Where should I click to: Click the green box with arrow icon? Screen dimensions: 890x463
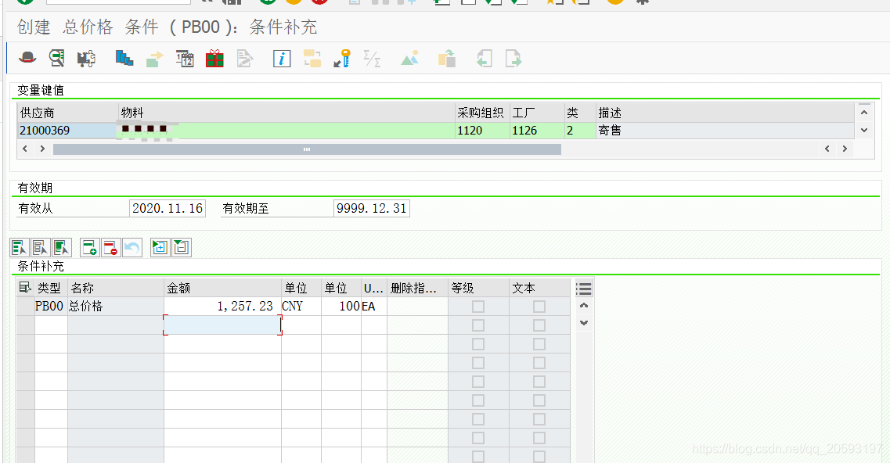click(154, 59)
